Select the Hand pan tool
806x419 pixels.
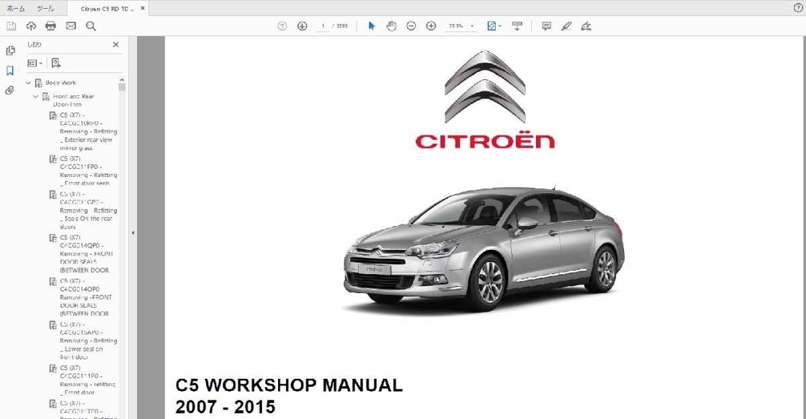(x=391, y=26)
